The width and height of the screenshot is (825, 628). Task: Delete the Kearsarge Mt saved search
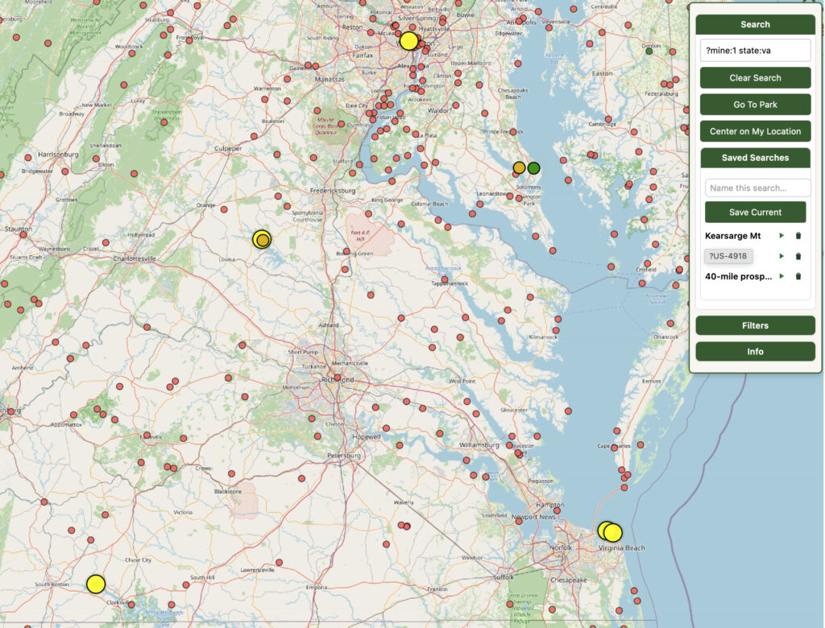tap(798, 236)
